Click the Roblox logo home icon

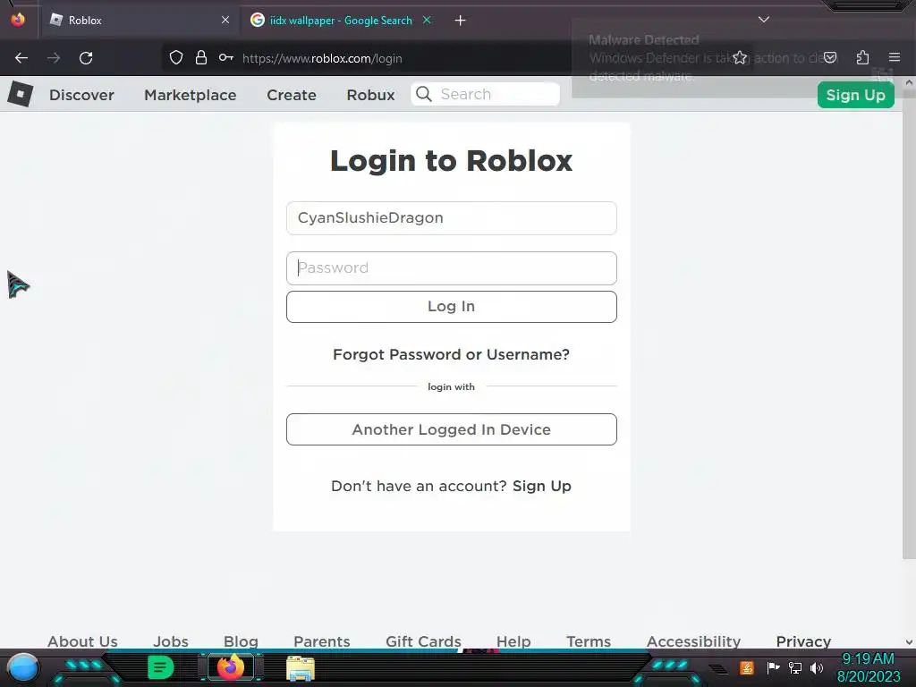pyautogui.click(x=21, y=93)
